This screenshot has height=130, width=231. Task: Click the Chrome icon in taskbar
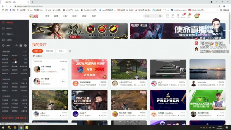pyautogui.click(x=21, y=127)
